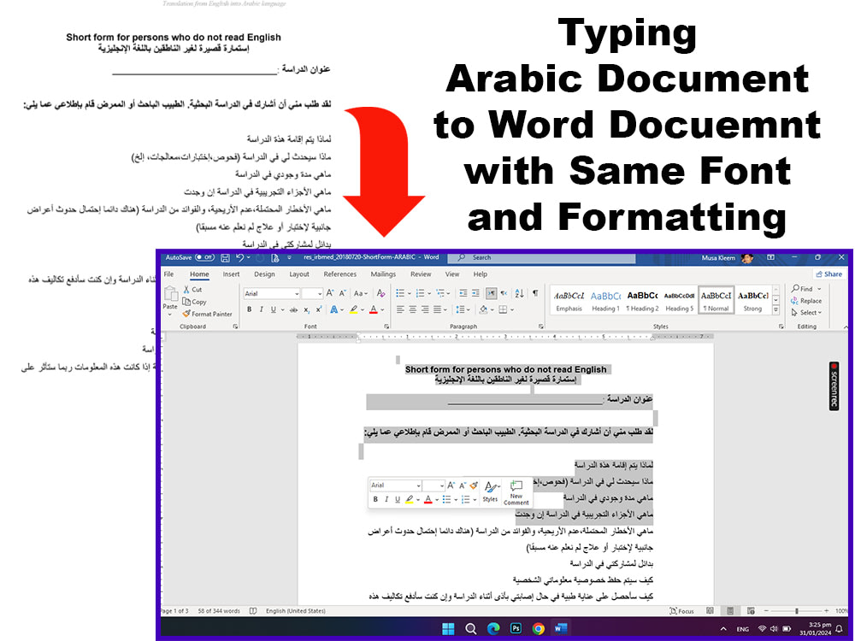
Task: Open Google Chrome from the Windows taskbar
Action: point(538,628)
